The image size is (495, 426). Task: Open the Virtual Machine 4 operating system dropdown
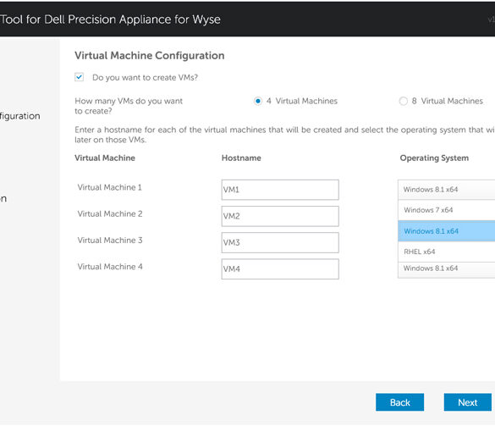pos(447,269)
